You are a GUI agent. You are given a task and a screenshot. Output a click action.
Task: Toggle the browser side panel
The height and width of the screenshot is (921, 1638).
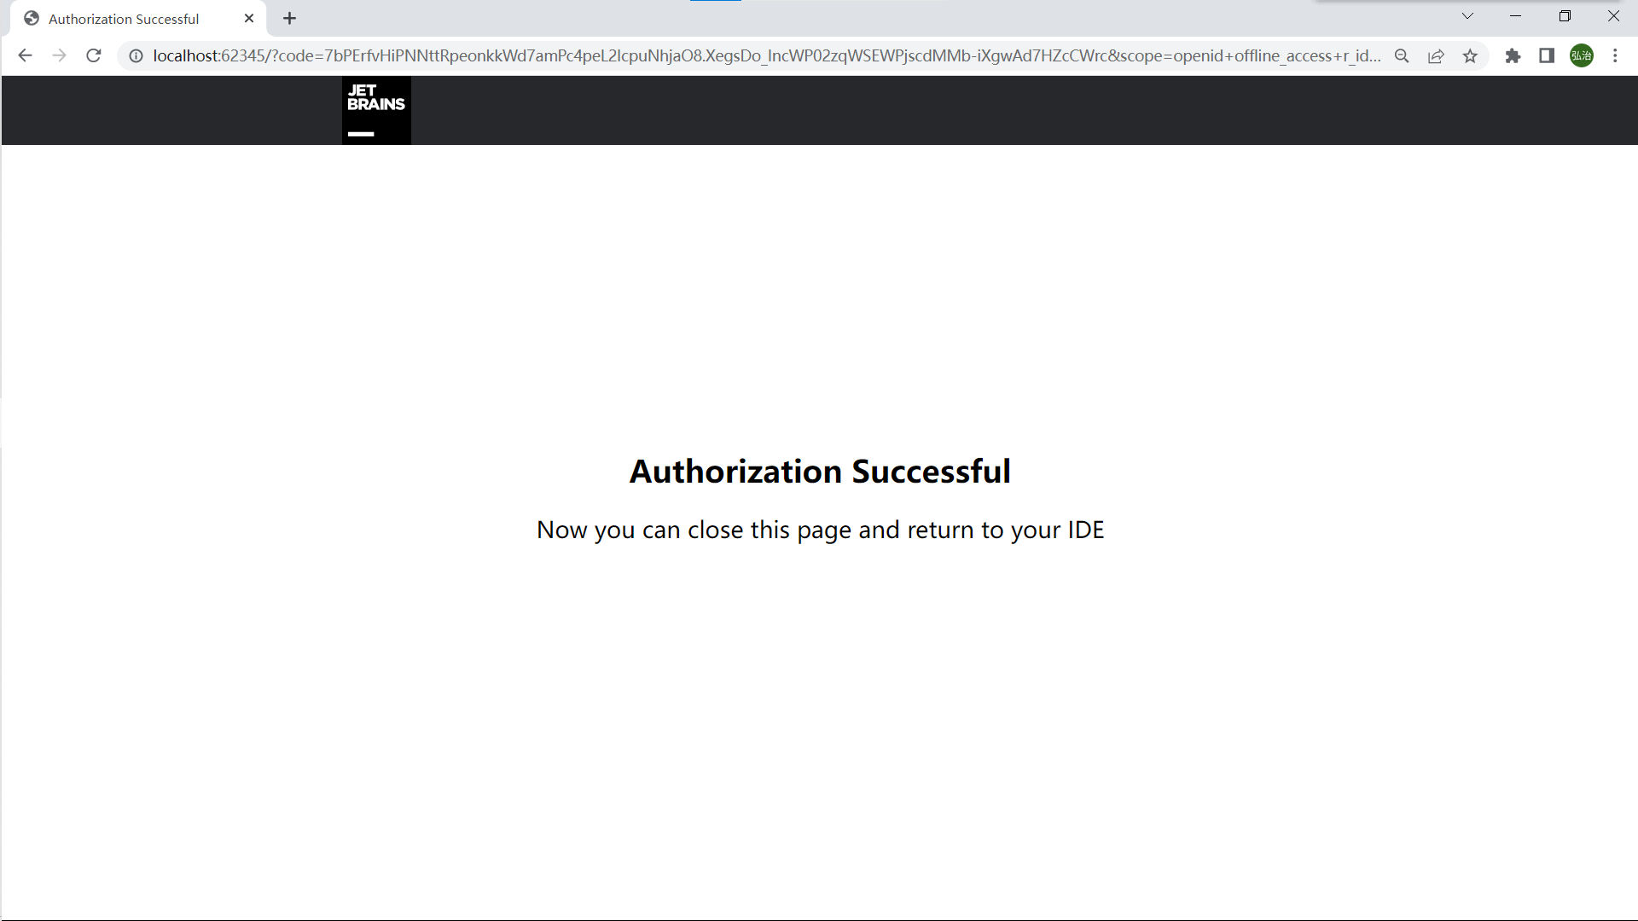(x=1547, y=55)
